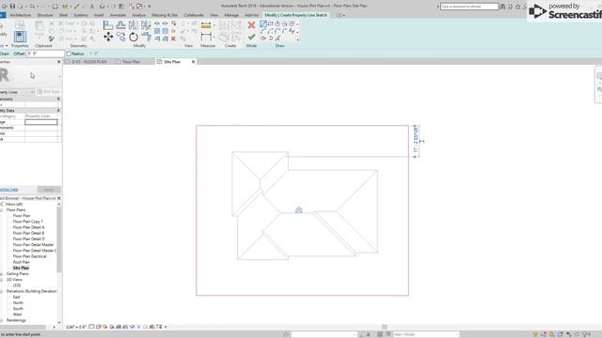Click the Mirror Pick Axis tool
602x338 pixels.
tap(134, 25)
